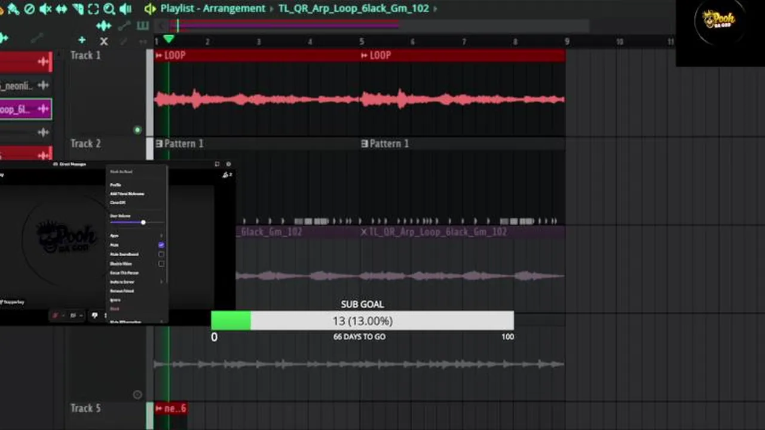Screen dimensions: 765x430
Task: Click the green playhead marker on the timeline
Action: 169,39
